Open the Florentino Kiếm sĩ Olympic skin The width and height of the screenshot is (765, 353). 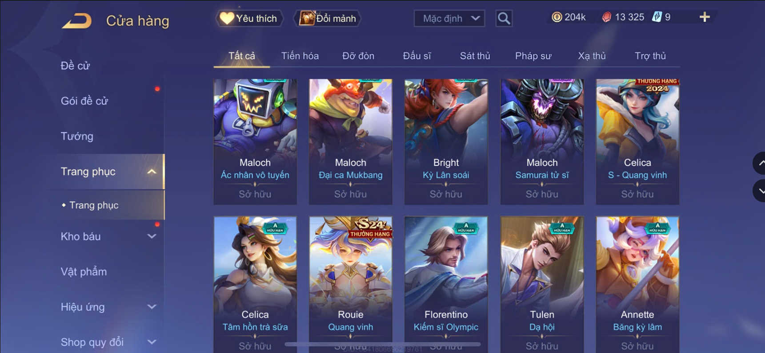pyautogui.click(x=446, y=284)
